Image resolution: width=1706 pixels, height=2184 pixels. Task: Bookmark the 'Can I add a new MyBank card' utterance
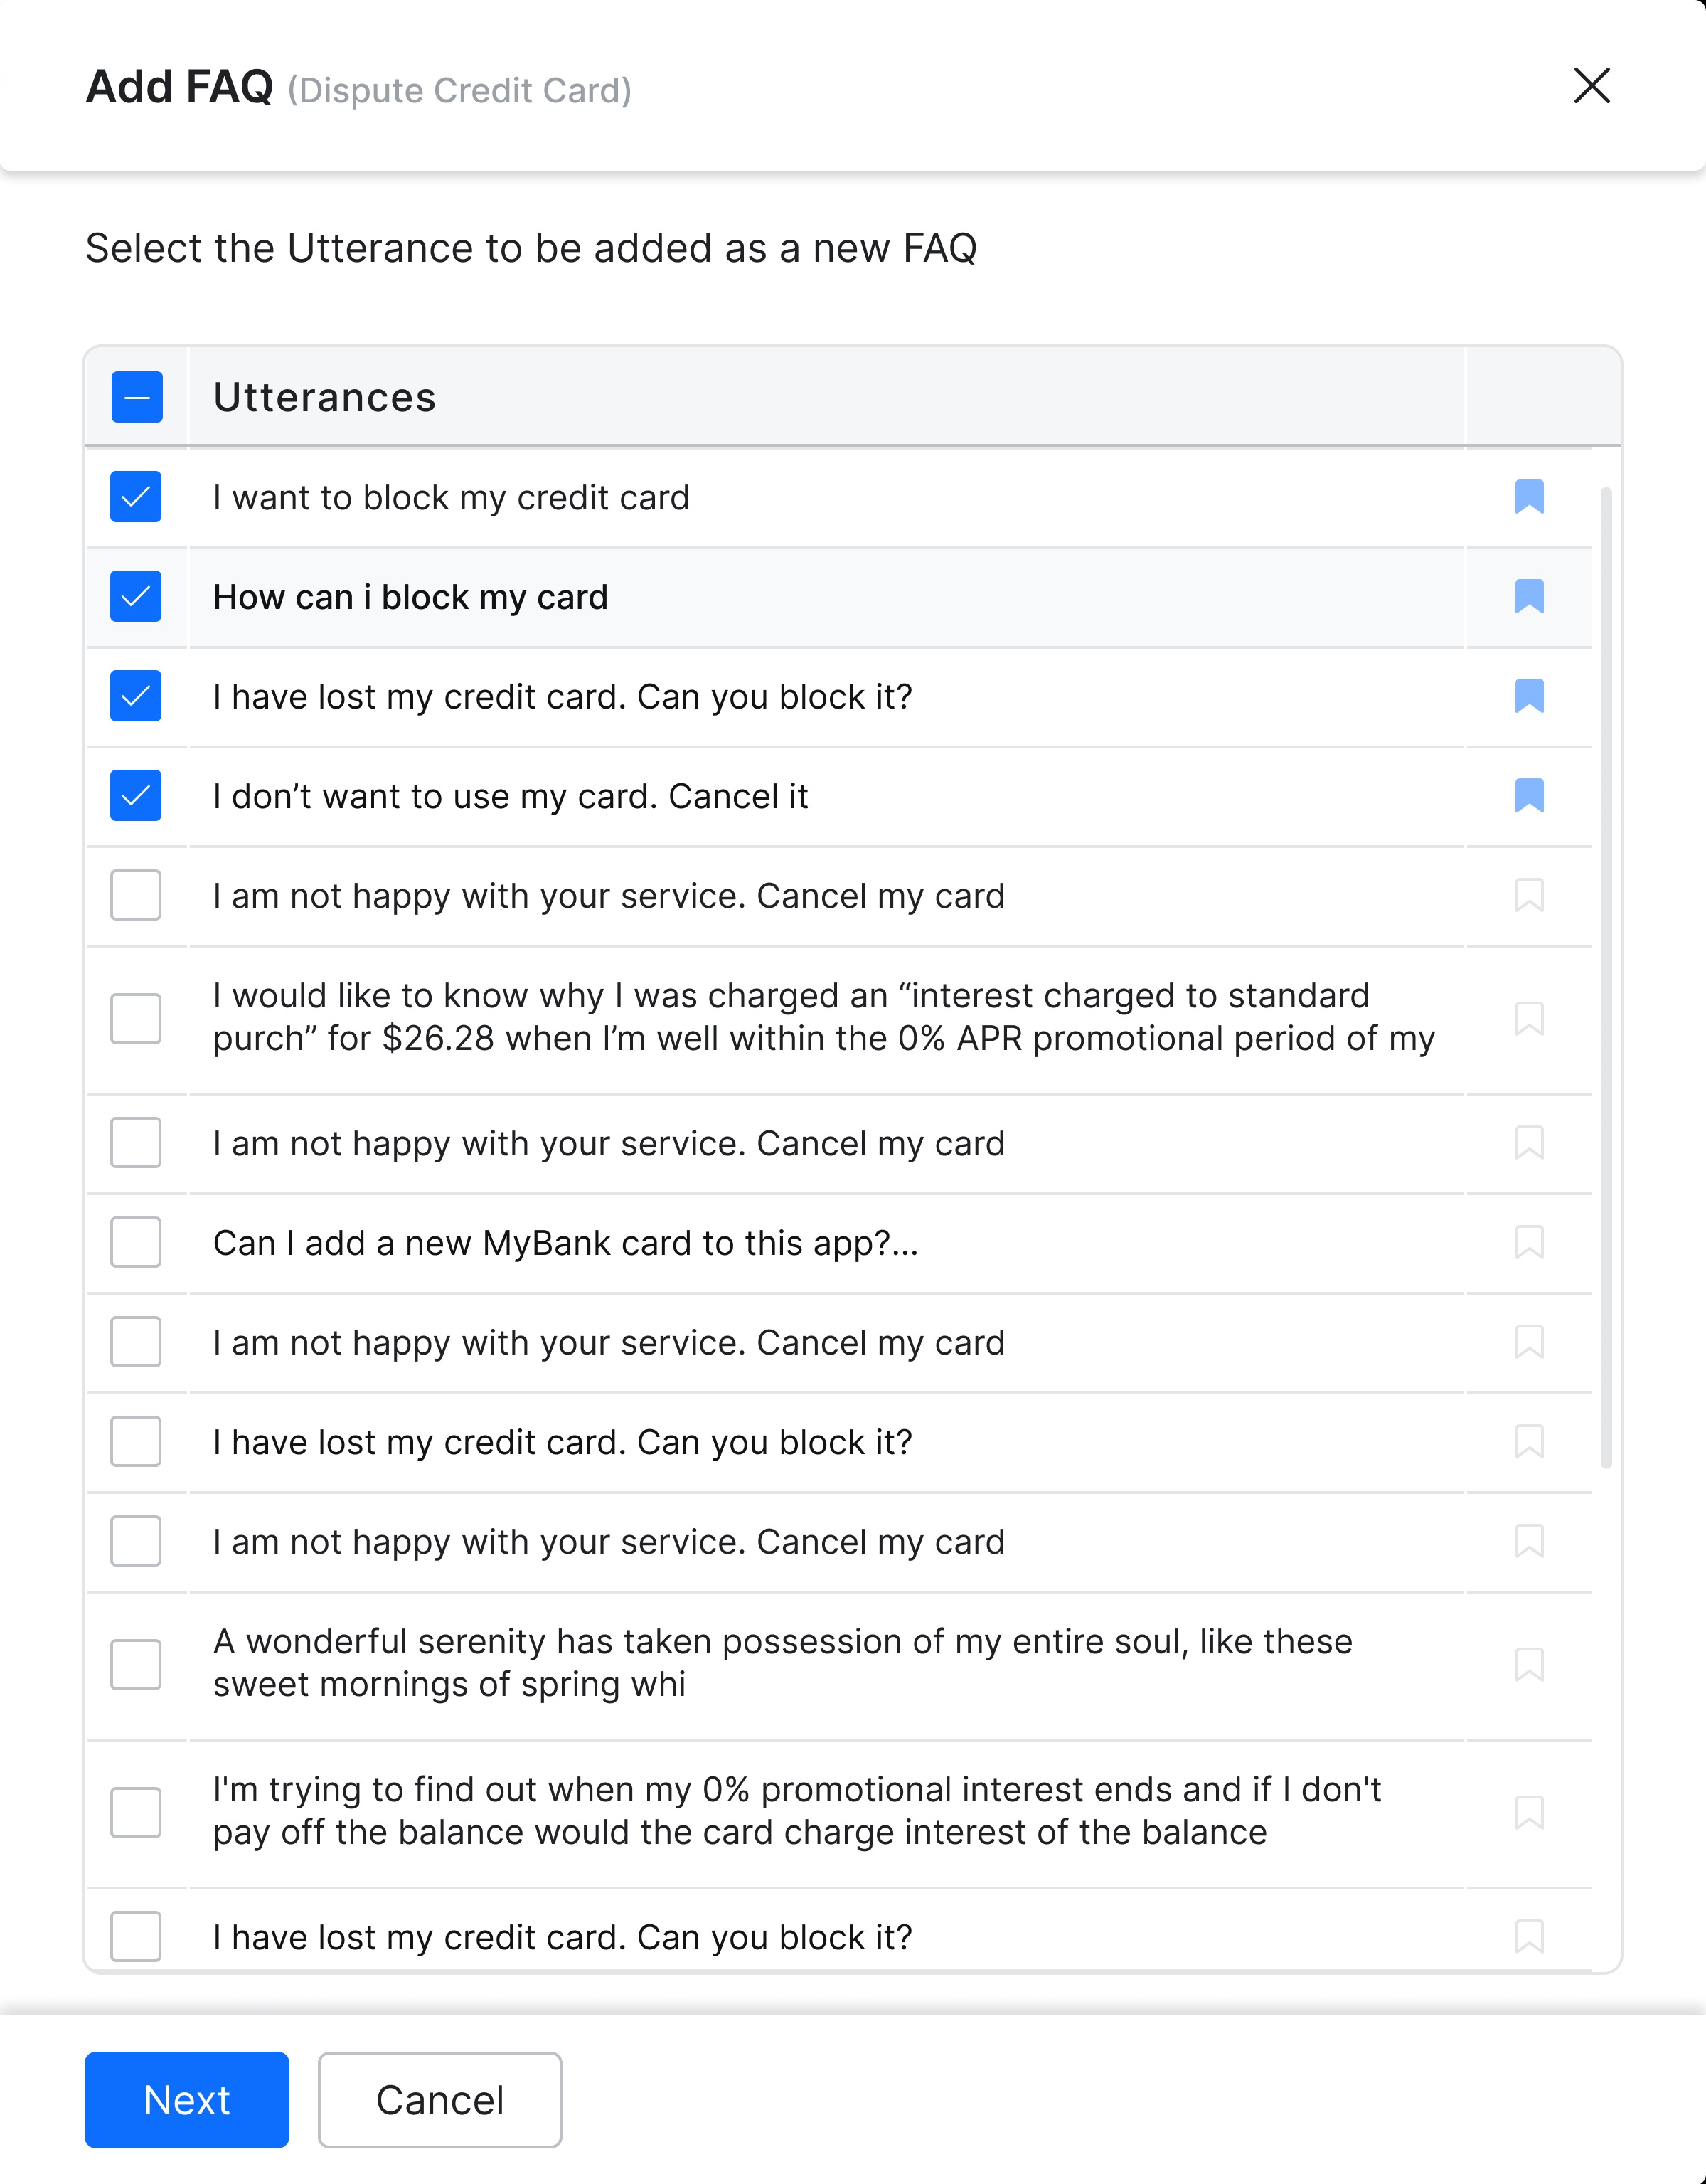pyautogui.click(x=1528, y=1243)
